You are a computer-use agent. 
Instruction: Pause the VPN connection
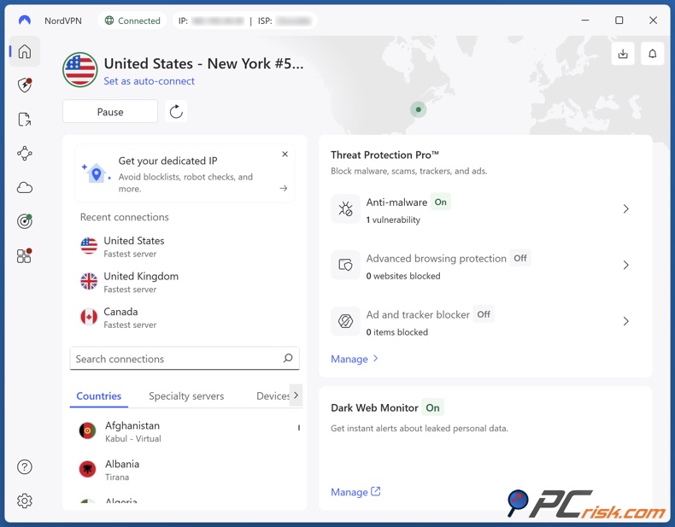point(110,112)
